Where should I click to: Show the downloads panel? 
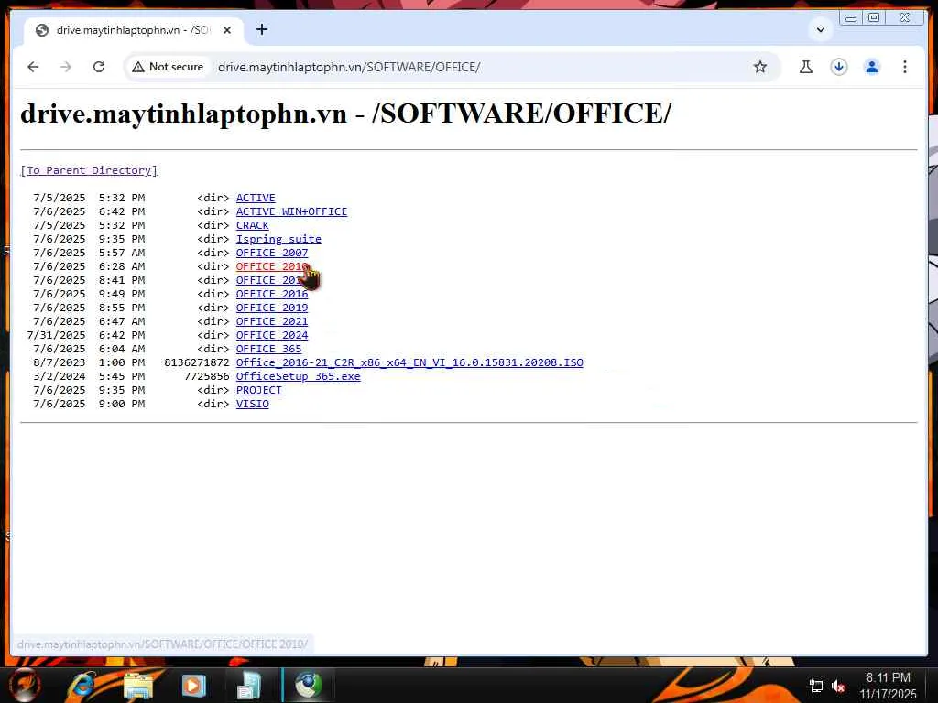tap(839, 67)
